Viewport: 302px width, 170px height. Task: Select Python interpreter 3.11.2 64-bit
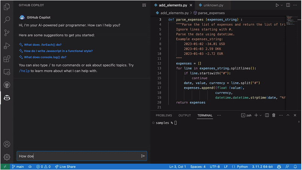click(263, 167)
